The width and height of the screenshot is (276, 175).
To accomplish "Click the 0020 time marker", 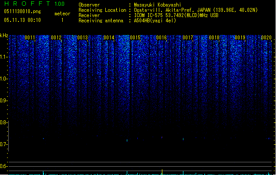I will click(x=266, y=38).
